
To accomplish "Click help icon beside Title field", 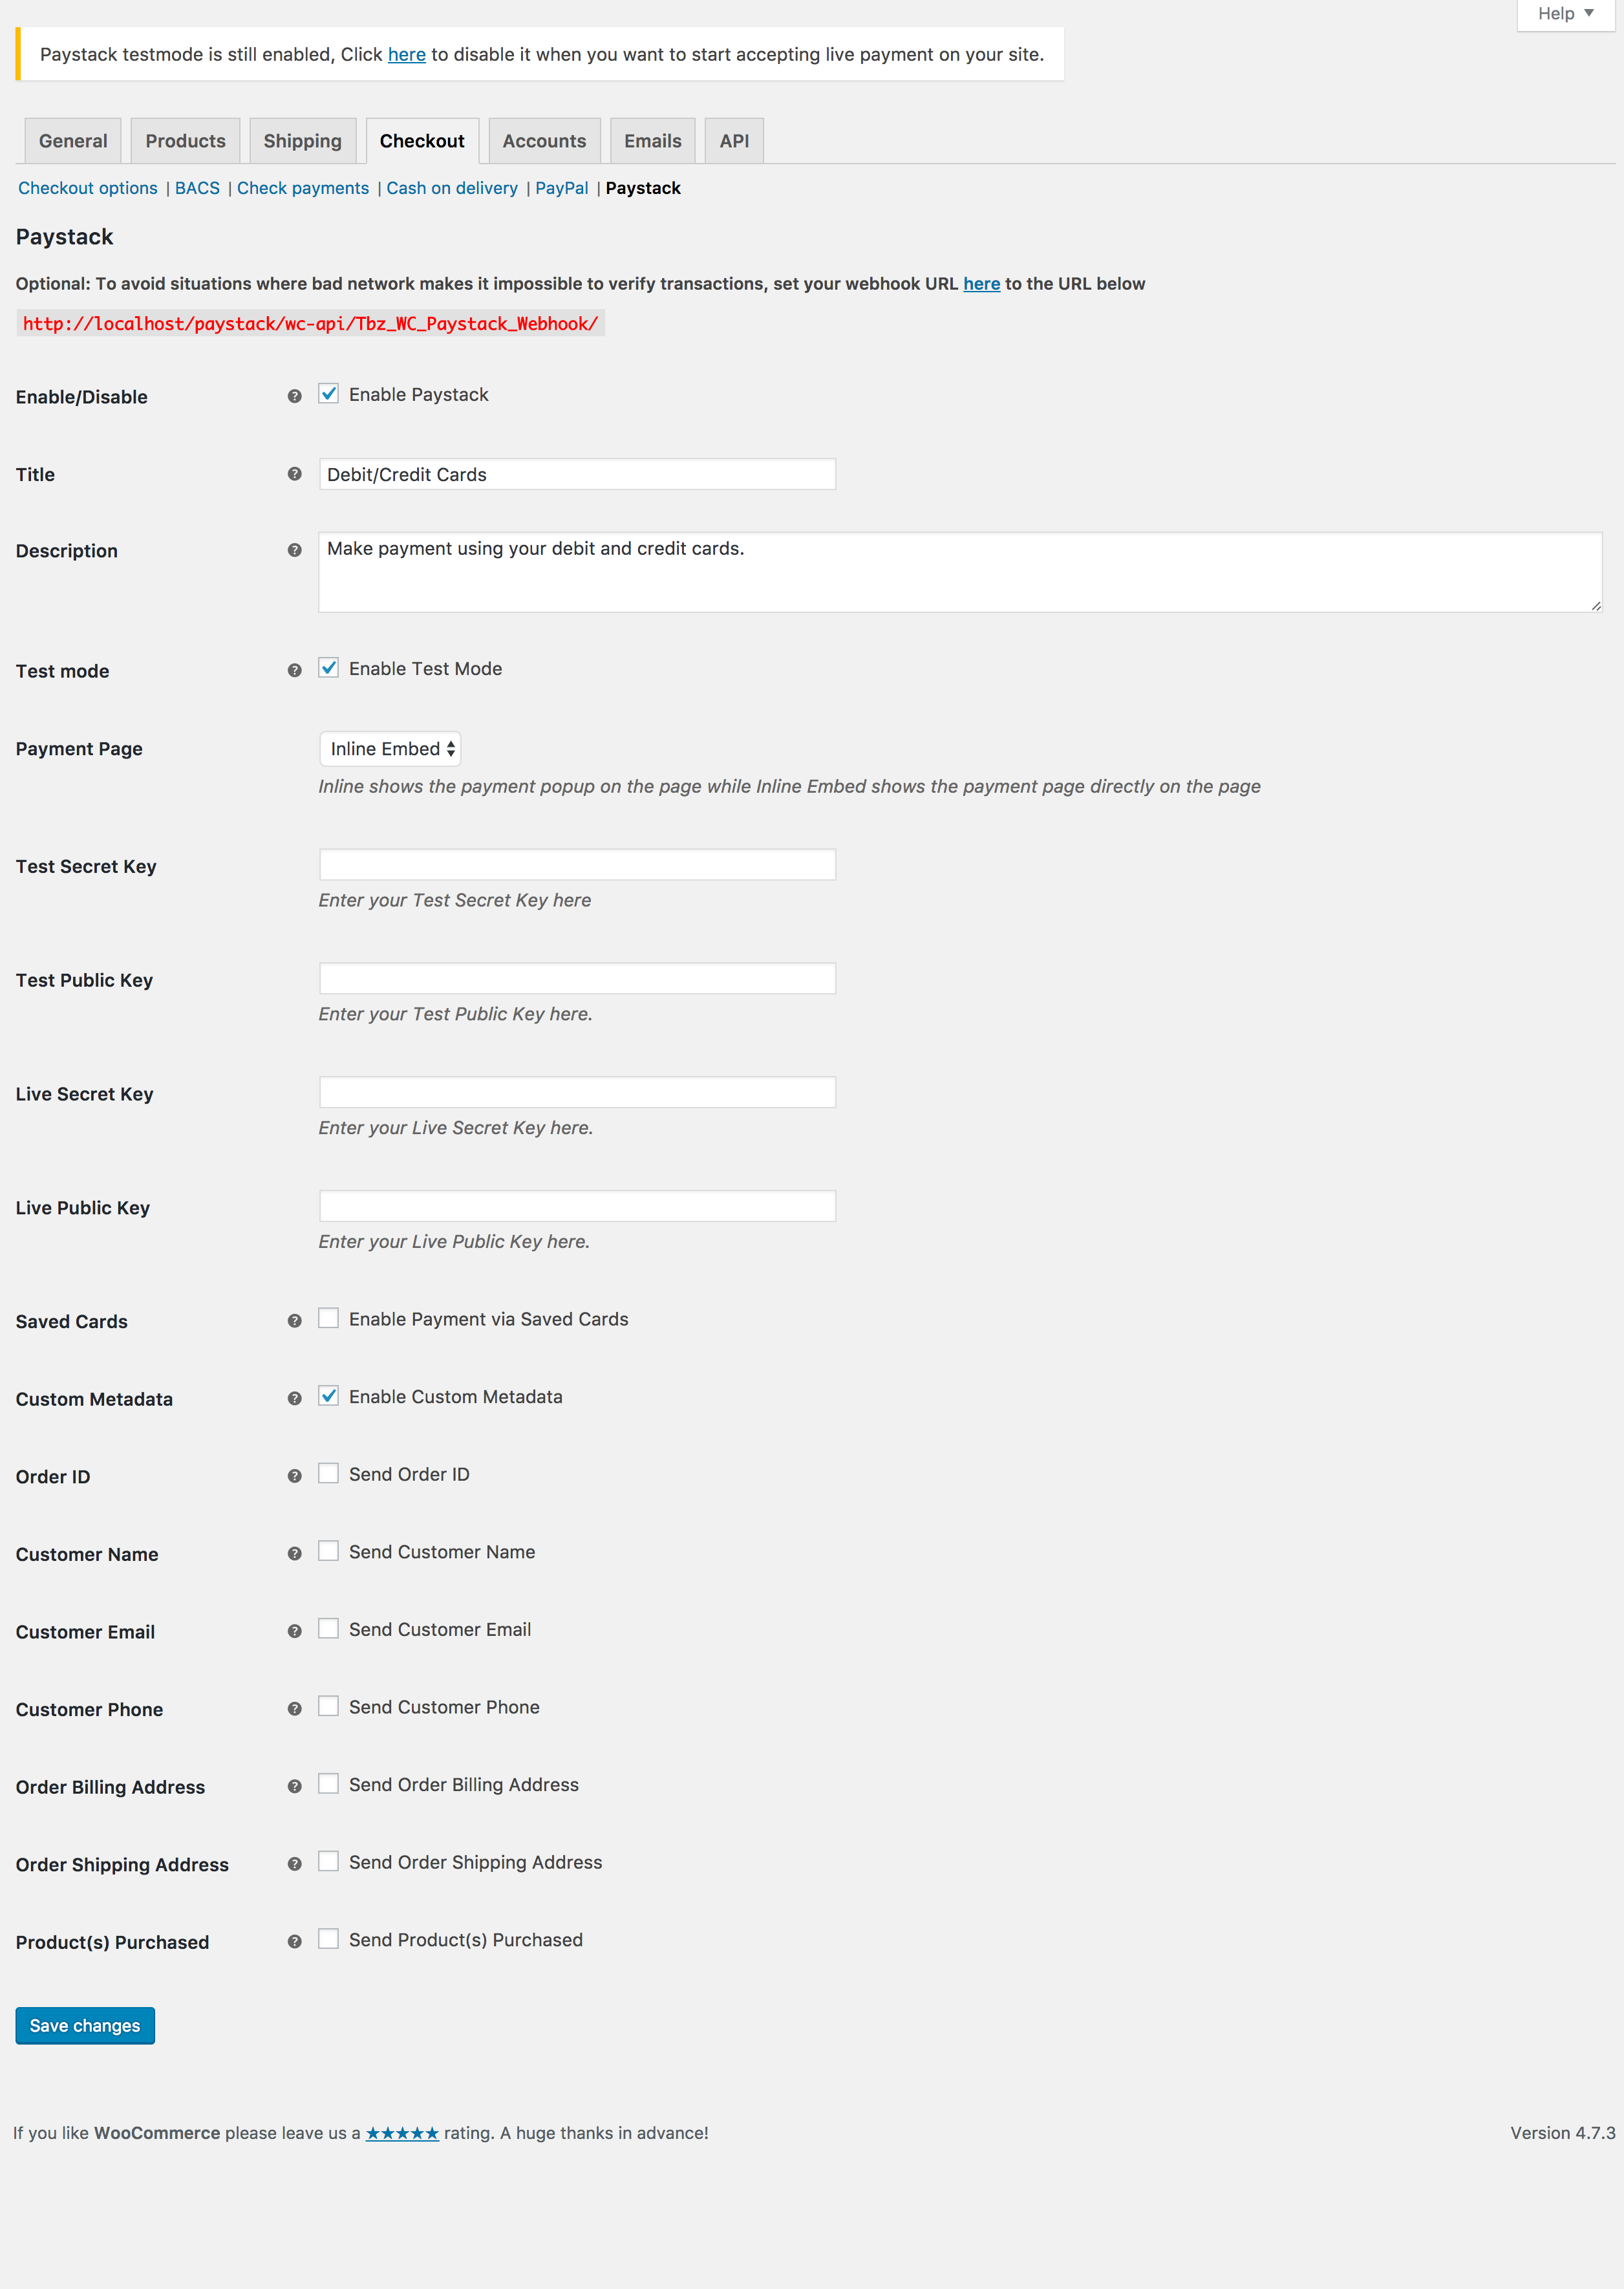I will tap(294, 474).
